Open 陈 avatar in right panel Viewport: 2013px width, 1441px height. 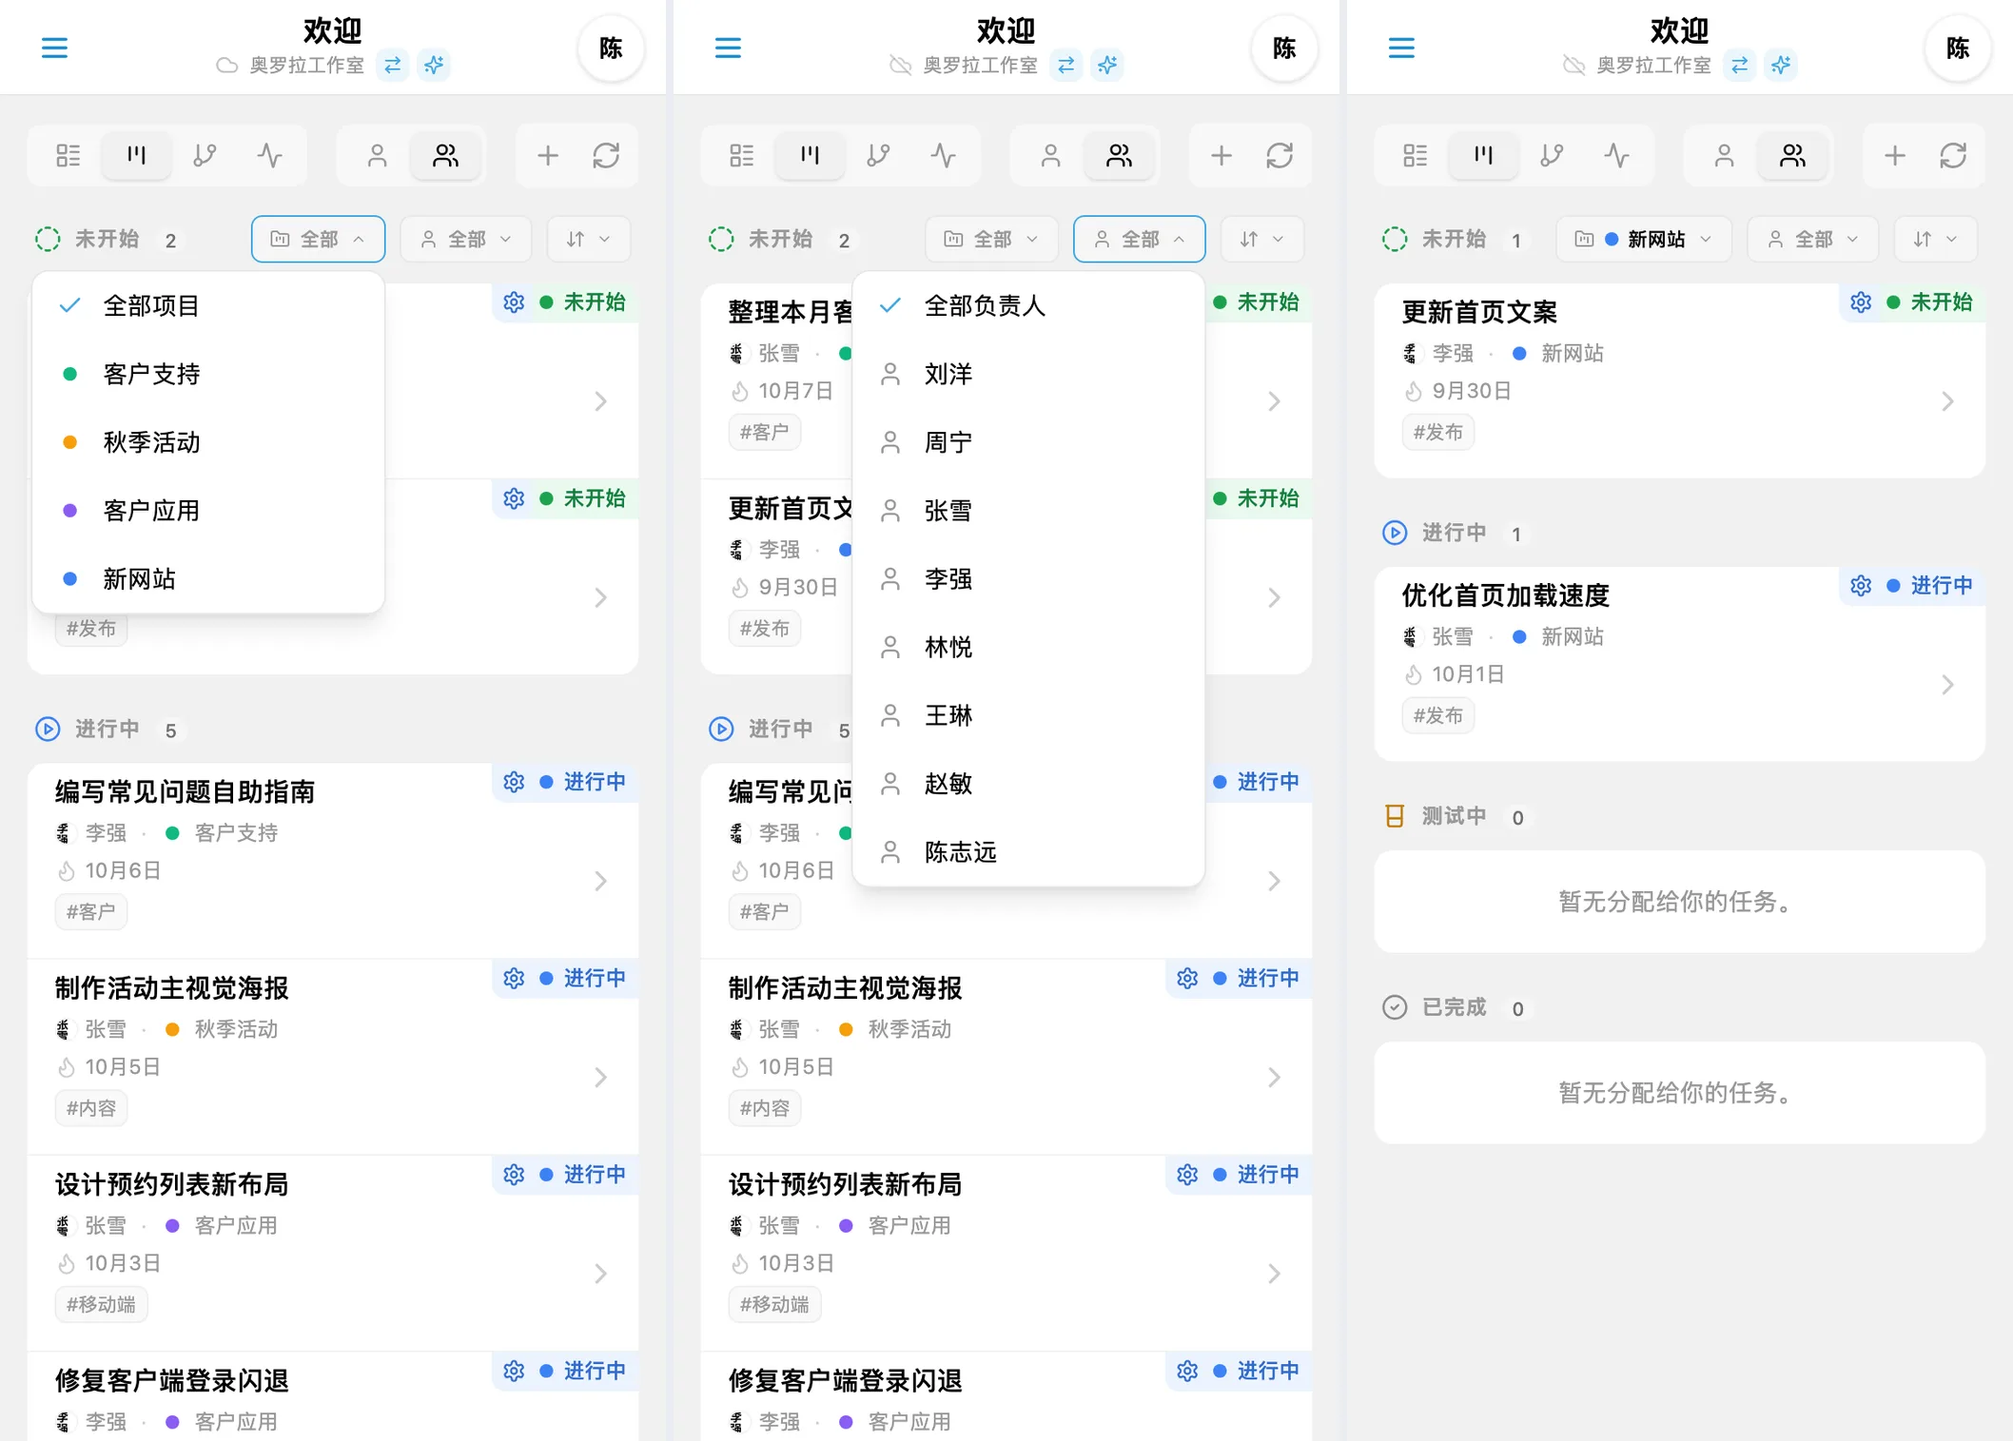click(1958, 48)
